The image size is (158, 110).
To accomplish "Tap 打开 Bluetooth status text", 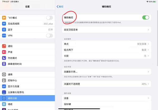I will pos(51,30).
